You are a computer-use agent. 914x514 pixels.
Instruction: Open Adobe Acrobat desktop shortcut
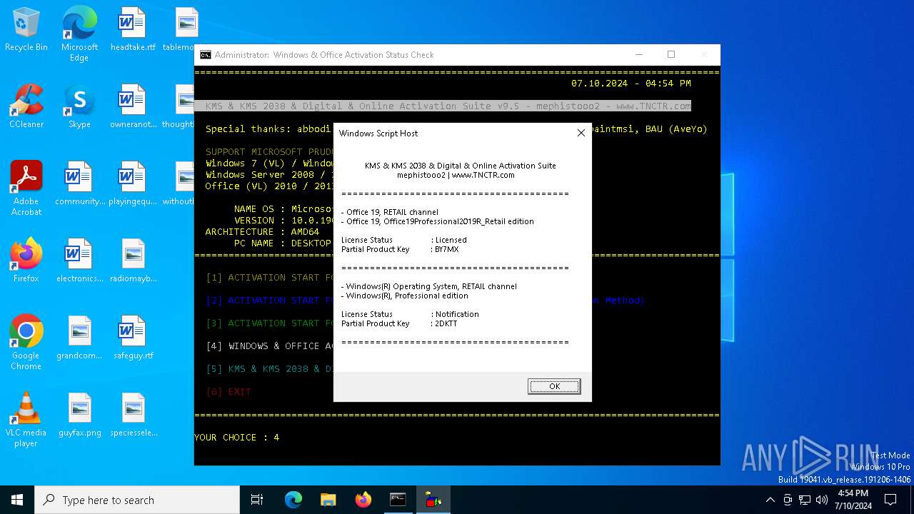click(26, 188)
